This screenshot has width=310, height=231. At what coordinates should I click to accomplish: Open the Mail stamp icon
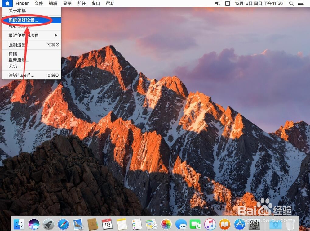click(x=78, y=224)
